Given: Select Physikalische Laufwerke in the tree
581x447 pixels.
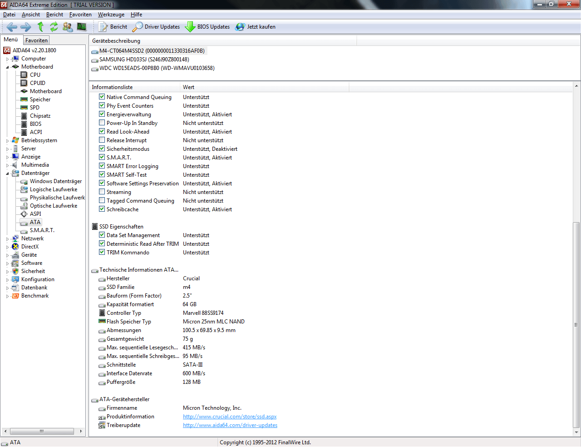Looking at the screenshot, I should point(57,198).
